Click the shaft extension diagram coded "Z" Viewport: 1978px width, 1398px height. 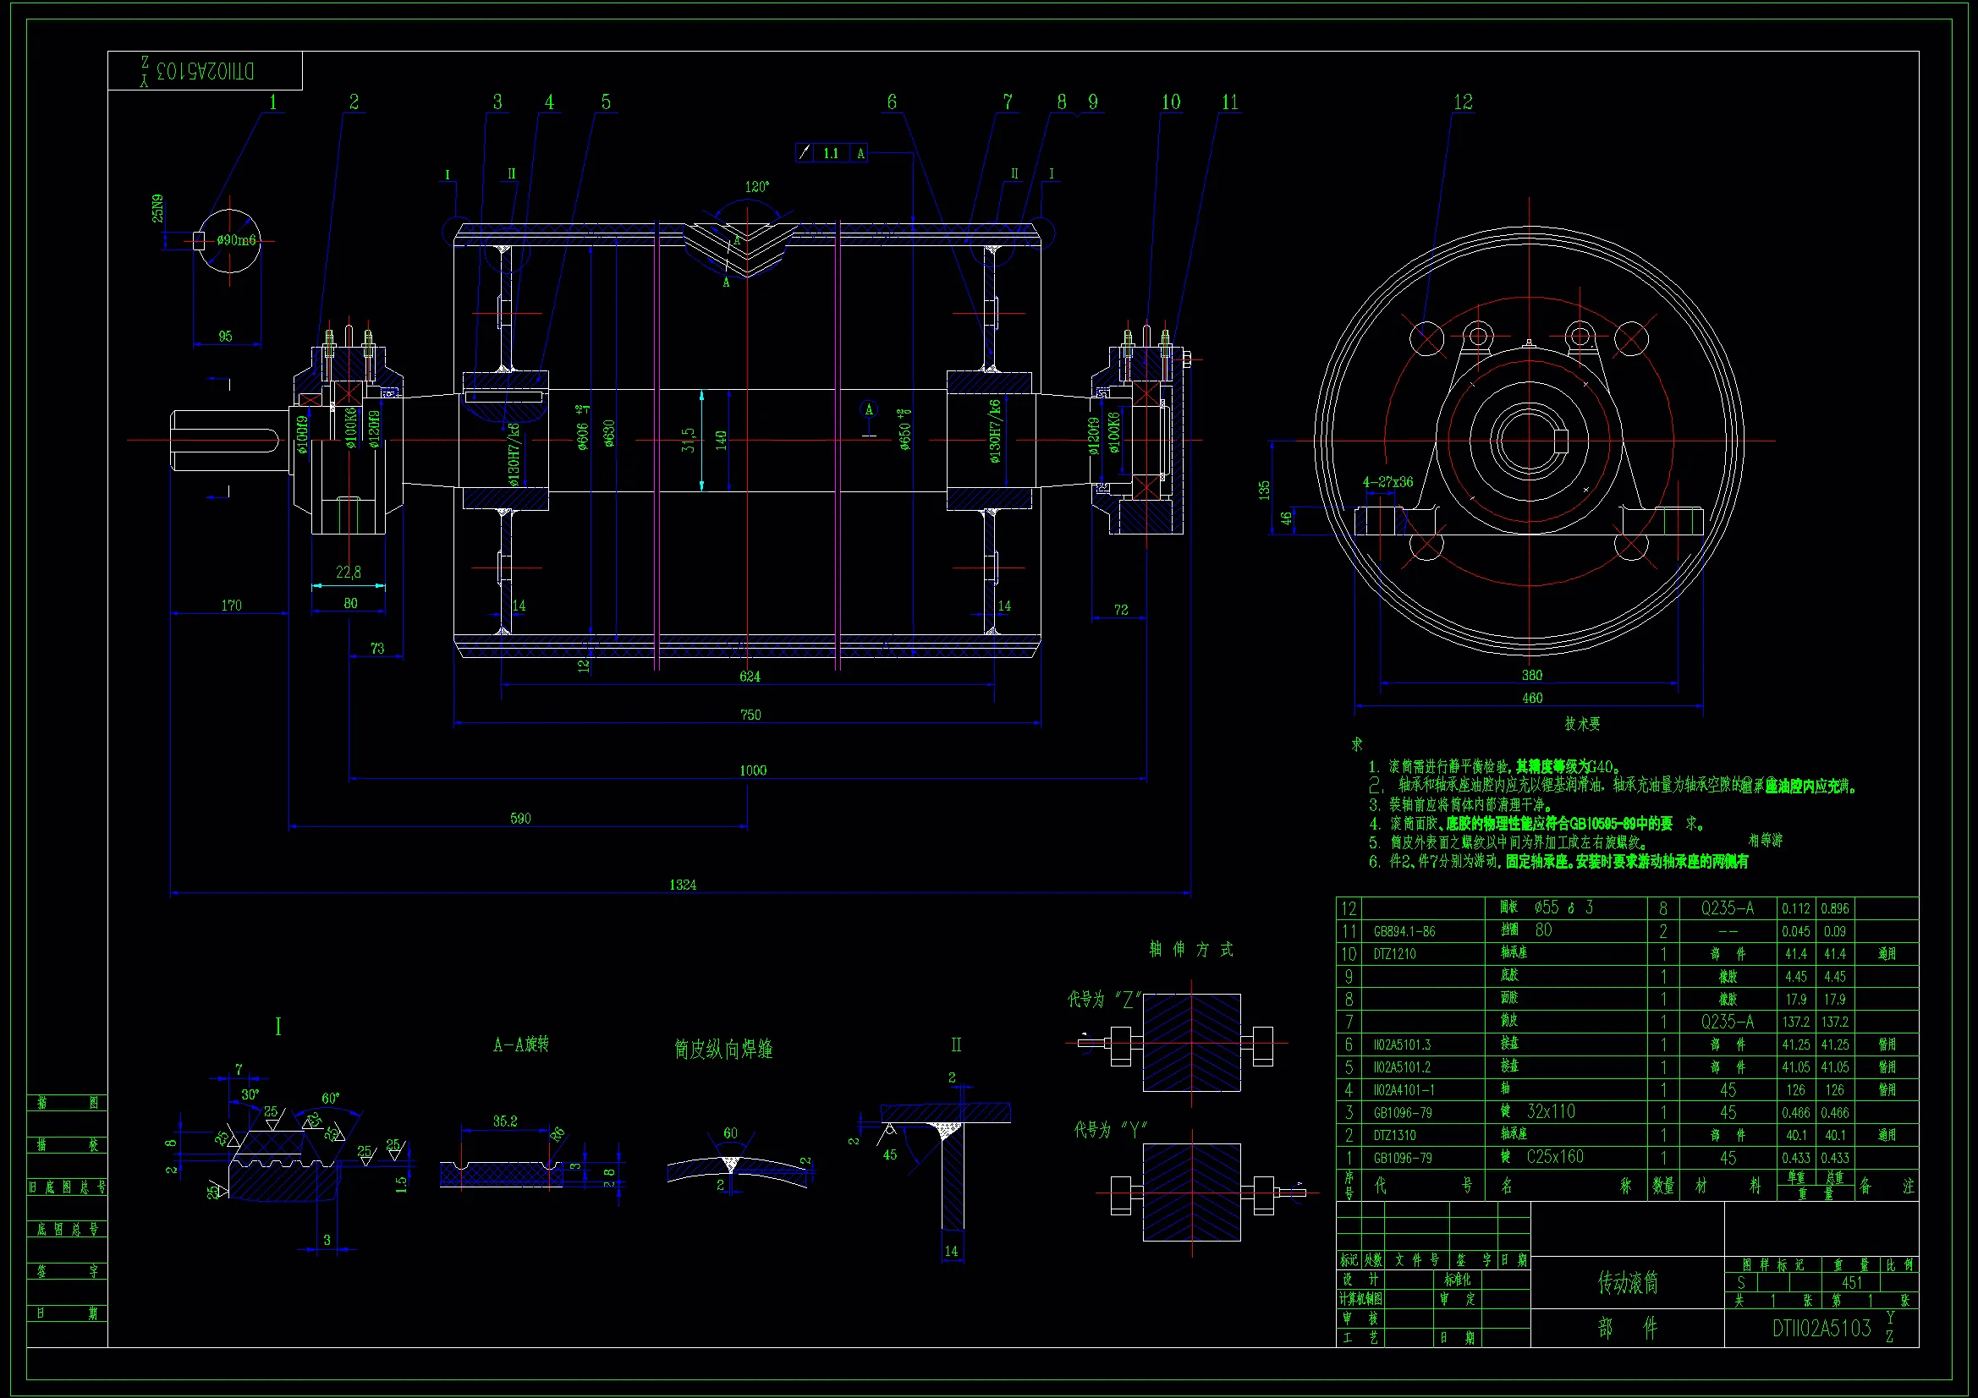tap(1191, 1043)
